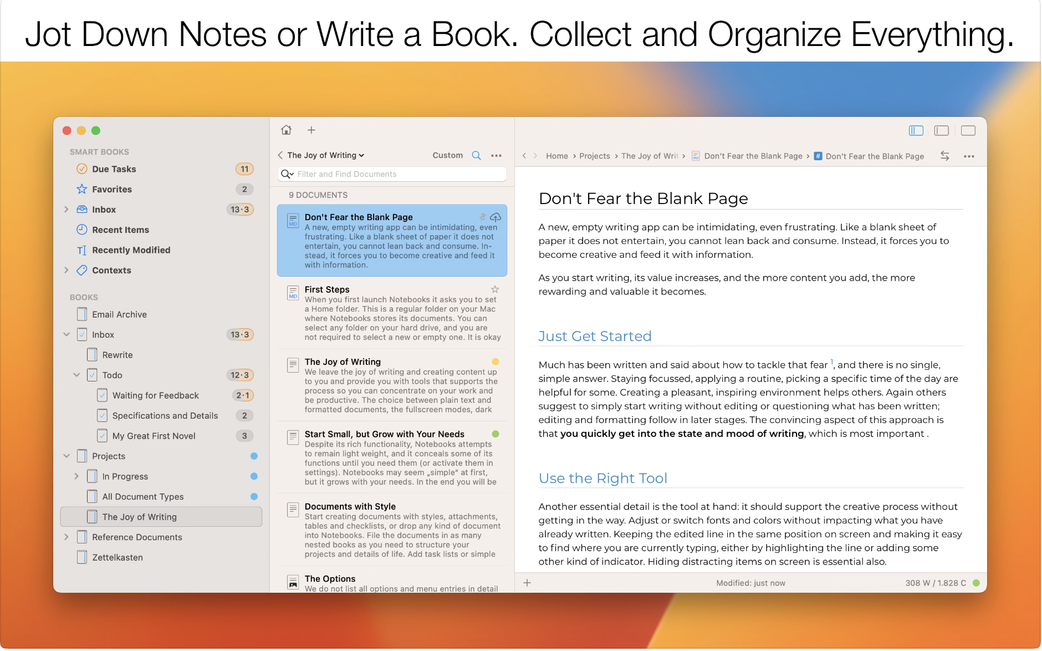This screenshot has width=1042, height=651.
Task: Click yellow color dot on The Joy of Writing
Action: (x=496, y=362)
